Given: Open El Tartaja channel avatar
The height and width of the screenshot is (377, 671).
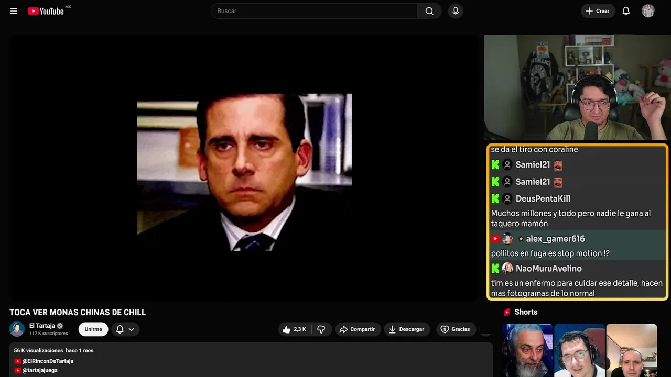Looking at the screenshot, I should (x=17, y=329).
